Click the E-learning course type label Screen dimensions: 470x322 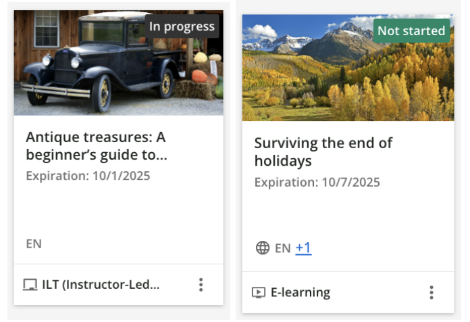point(301,293)
